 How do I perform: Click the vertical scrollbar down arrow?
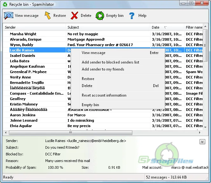click(205, 127)
